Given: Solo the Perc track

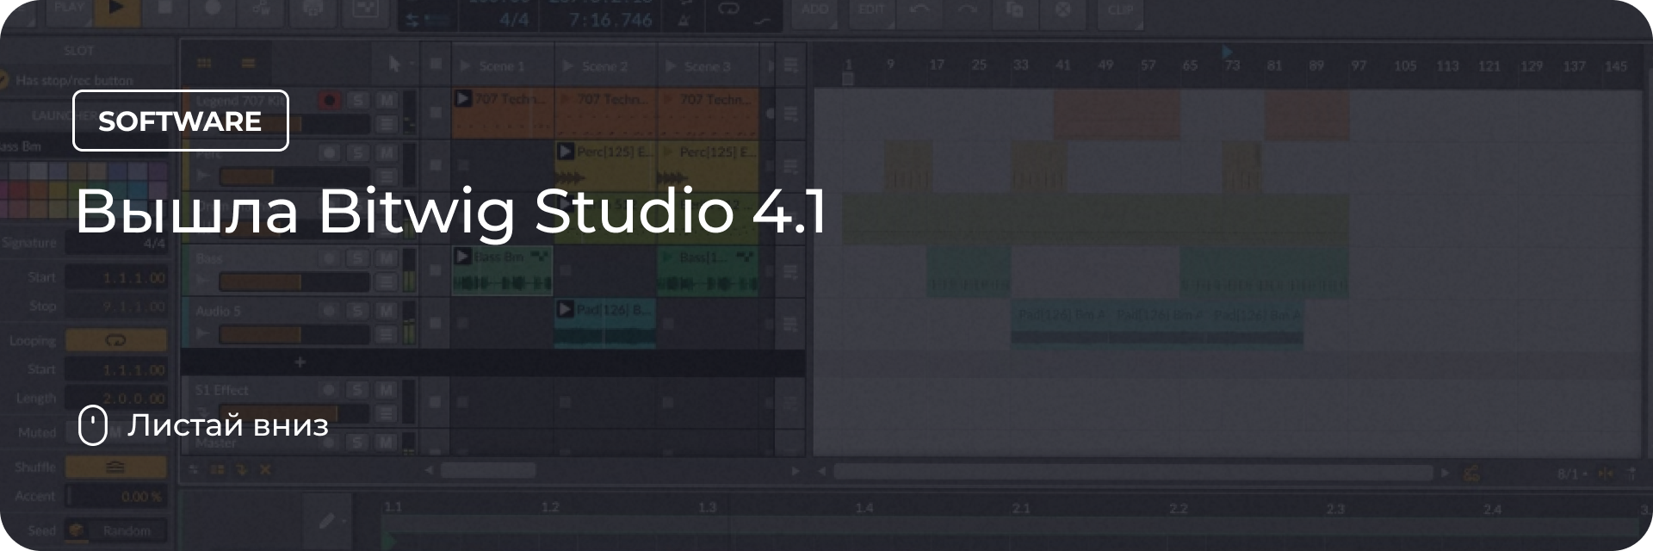Looking at the screenshot, I should (358, 153).
